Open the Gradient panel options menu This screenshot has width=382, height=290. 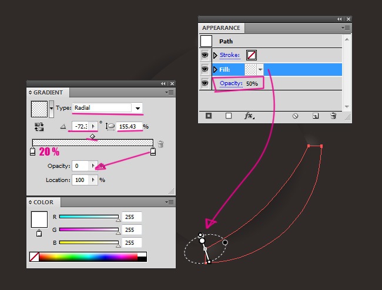[x=169, y=92]
